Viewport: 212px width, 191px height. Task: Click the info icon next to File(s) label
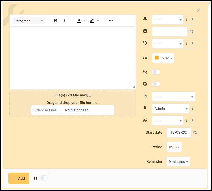click(90, 95)
